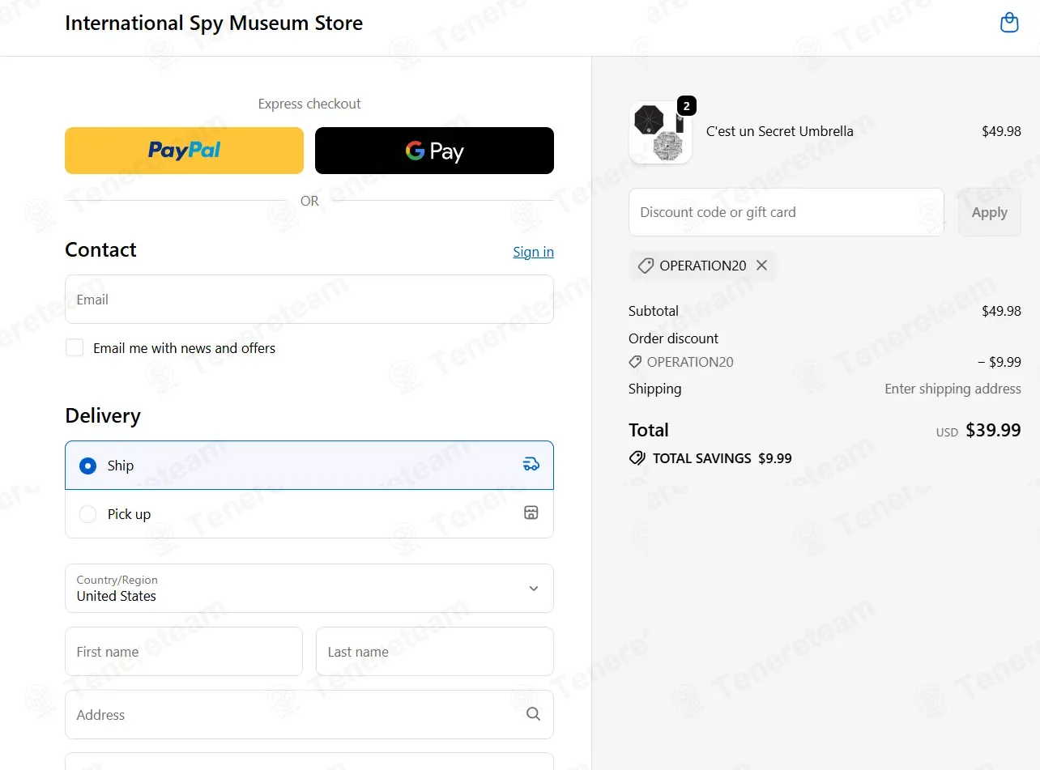
Task: Open International Spy Museum Store home
Action: (214, 23)
